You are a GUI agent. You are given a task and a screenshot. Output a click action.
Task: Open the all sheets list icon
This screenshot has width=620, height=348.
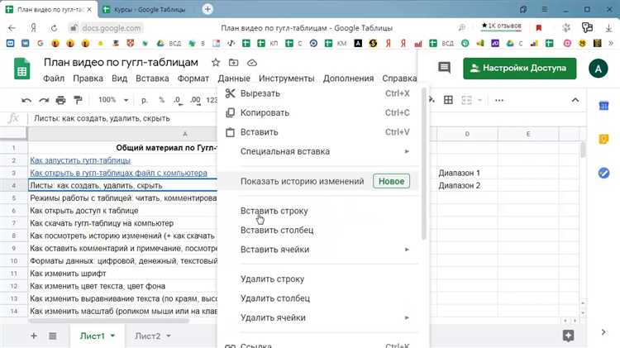(x=53, y=336)
